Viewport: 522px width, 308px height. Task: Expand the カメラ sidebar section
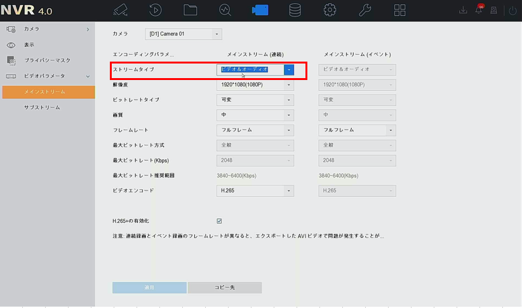pos(48,29)
